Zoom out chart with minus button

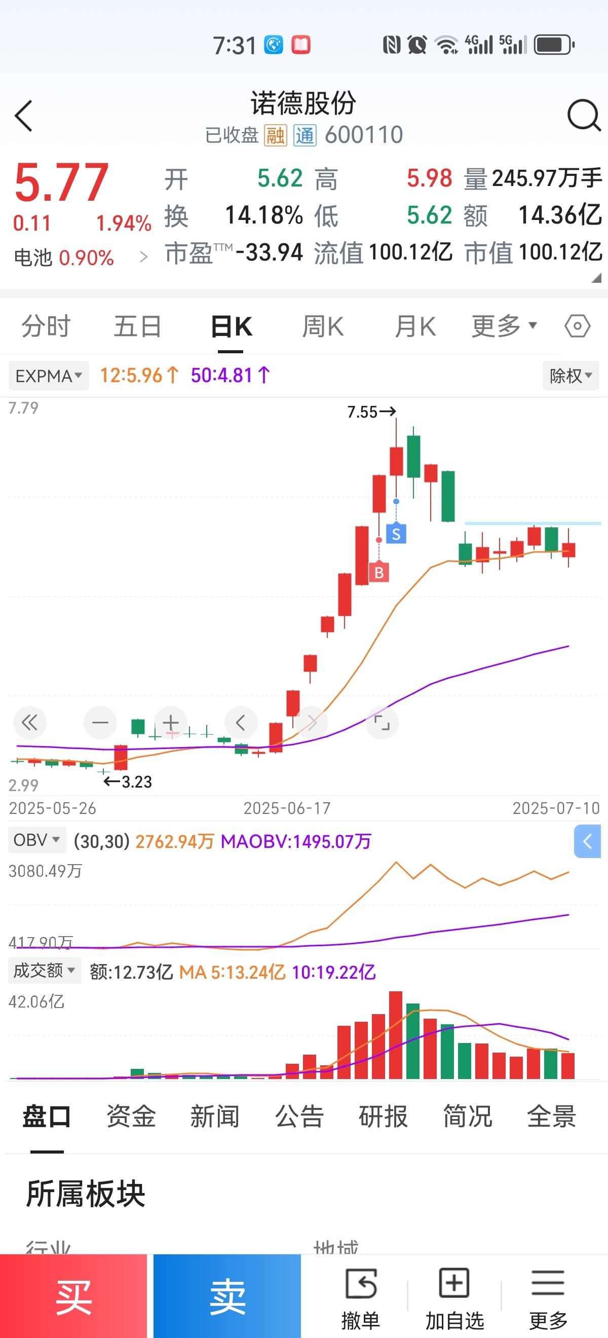(100, 722)
